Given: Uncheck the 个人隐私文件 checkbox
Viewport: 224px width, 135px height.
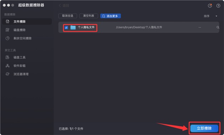Looking at the screenshot, I should [66, 28].
